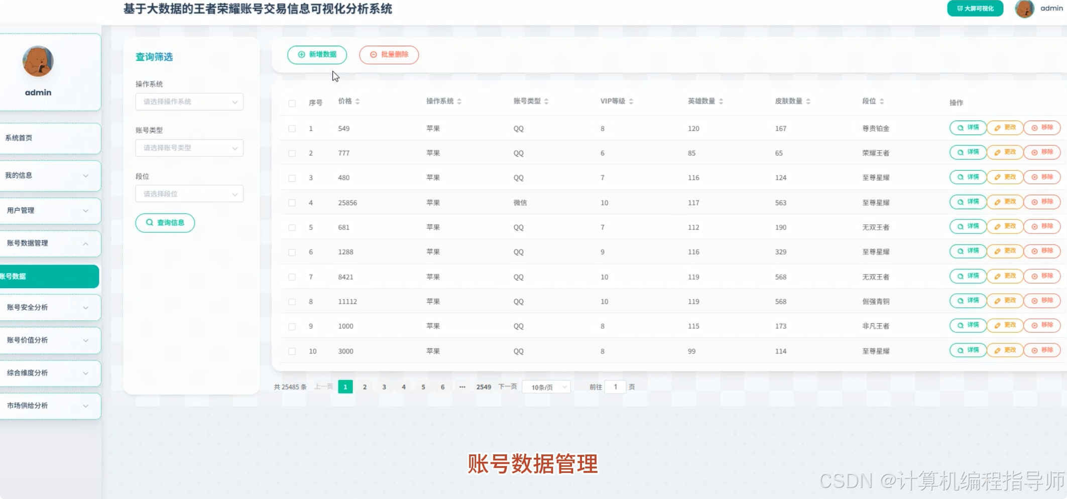The width and height of the screenshot is (1067, 499).
Task: Click the 新增数据 plus icon to add data
Action: pyautogui.click(x=301, y=55)
